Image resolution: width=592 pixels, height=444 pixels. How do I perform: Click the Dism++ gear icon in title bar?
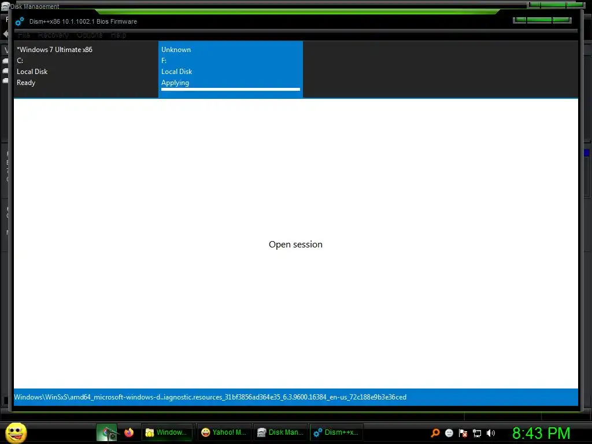(20, 21)
